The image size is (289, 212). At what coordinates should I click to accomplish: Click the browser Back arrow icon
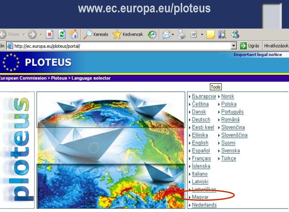pyautogui.click(x=3, y=34)
